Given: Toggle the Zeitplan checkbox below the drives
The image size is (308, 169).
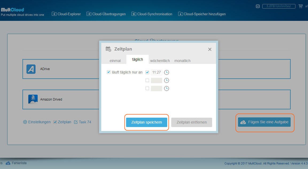Looking at the screenshot, I should pyautogui.click(x=55, y=122).
